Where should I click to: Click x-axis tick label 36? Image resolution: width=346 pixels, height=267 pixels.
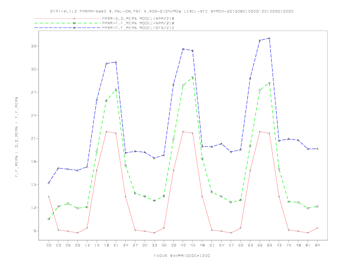(x=164, y=245)
